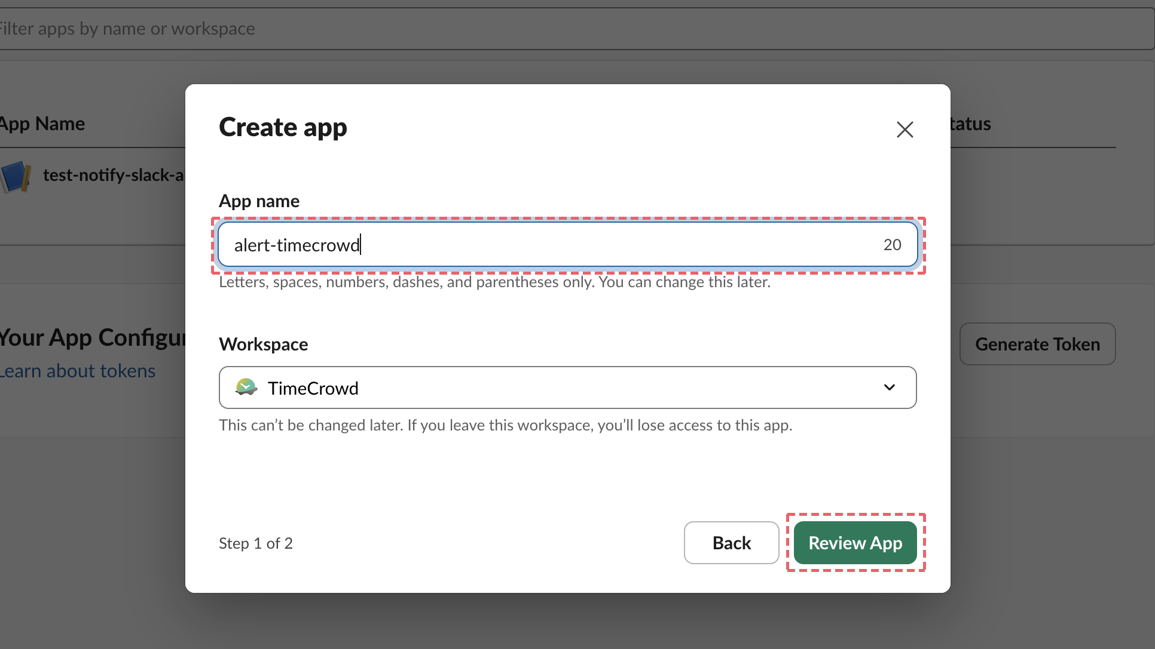Click the Filter apps search field

coord(577,29)
